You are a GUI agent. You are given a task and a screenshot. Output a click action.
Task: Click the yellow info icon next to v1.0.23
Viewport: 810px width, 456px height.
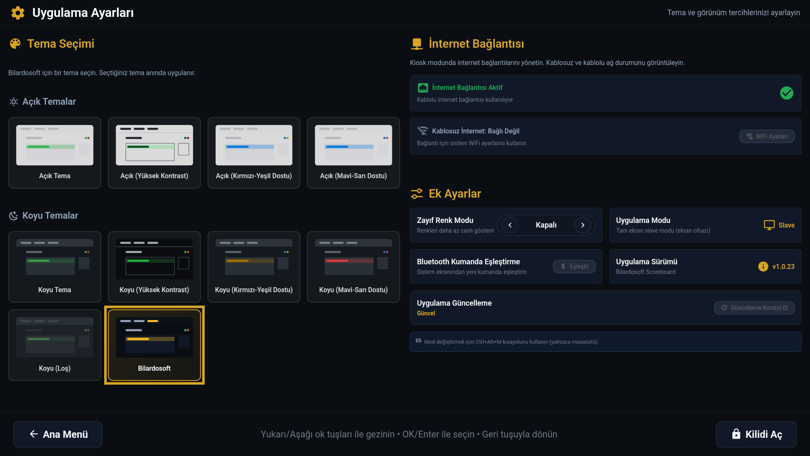coord(763,266)
